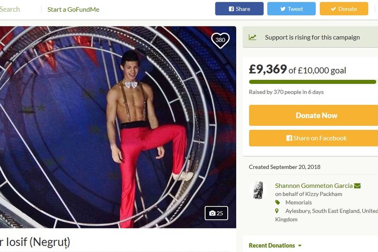Click the green fundraising progress bar
This screenshot has width=378, height=252.
coord(312,82)
